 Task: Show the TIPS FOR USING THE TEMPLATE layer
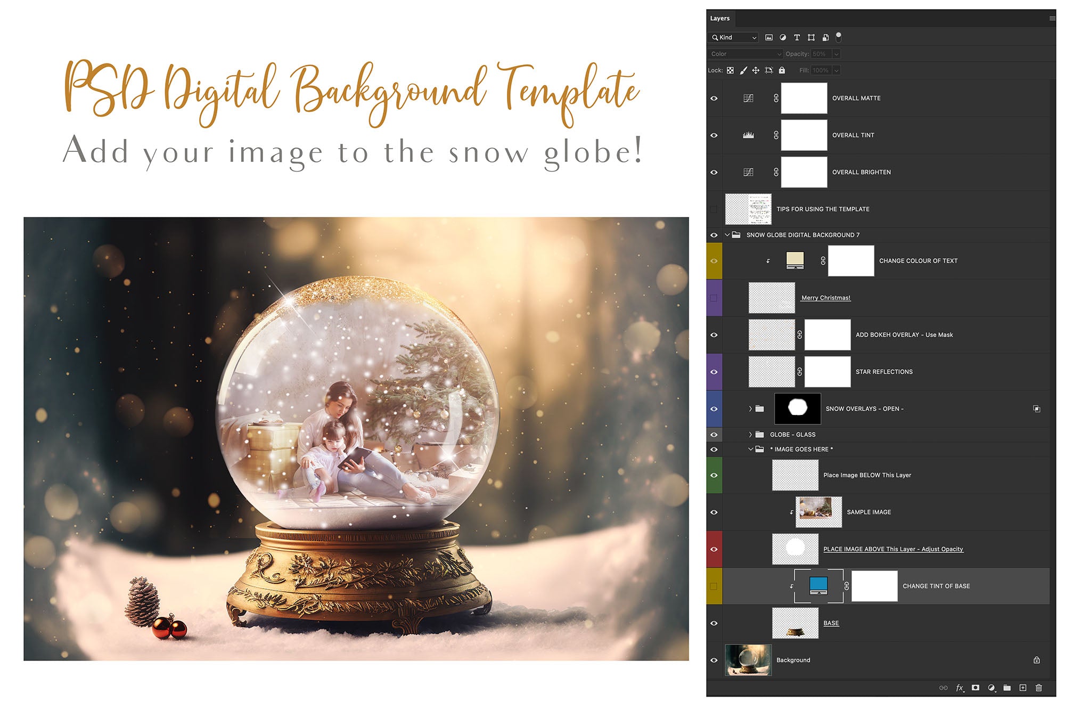[715, 209]
